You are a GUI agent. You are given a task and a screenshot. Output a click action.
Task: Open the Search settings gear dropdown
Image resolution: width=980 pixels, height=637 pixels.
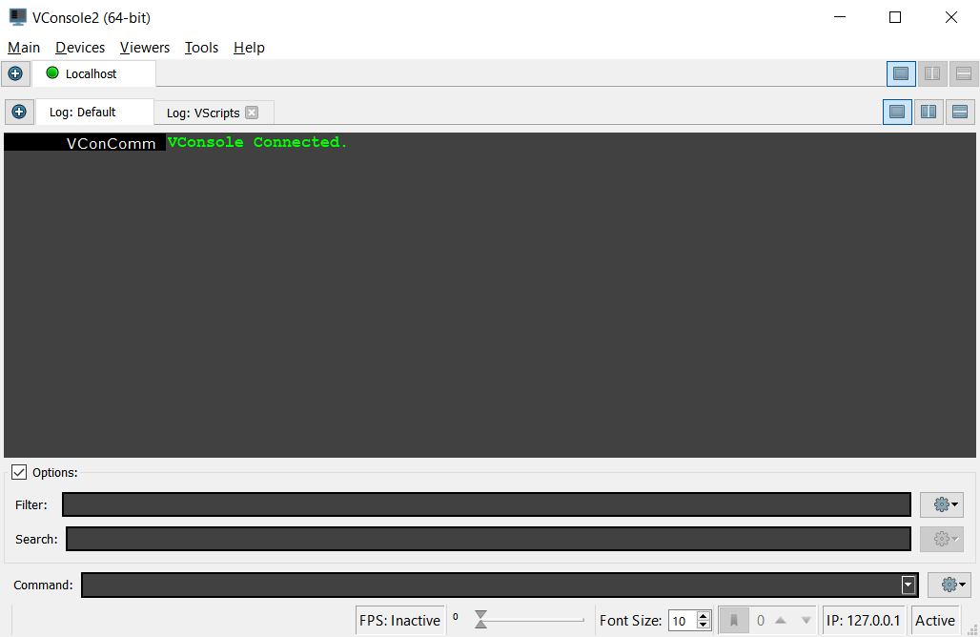point(941,539)
